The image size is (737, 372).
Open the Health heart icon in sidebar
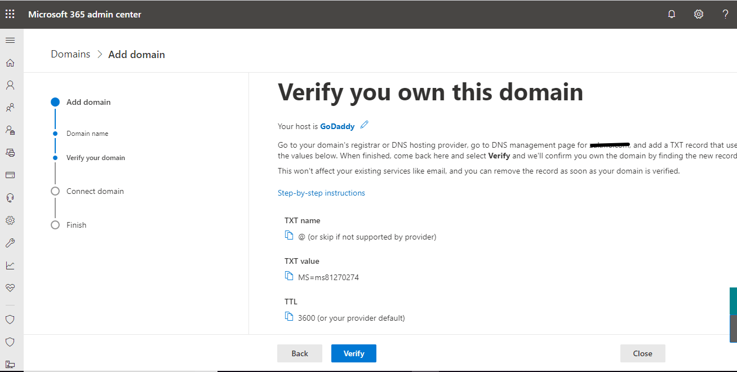pyautogui.click(x=10, y=288)
